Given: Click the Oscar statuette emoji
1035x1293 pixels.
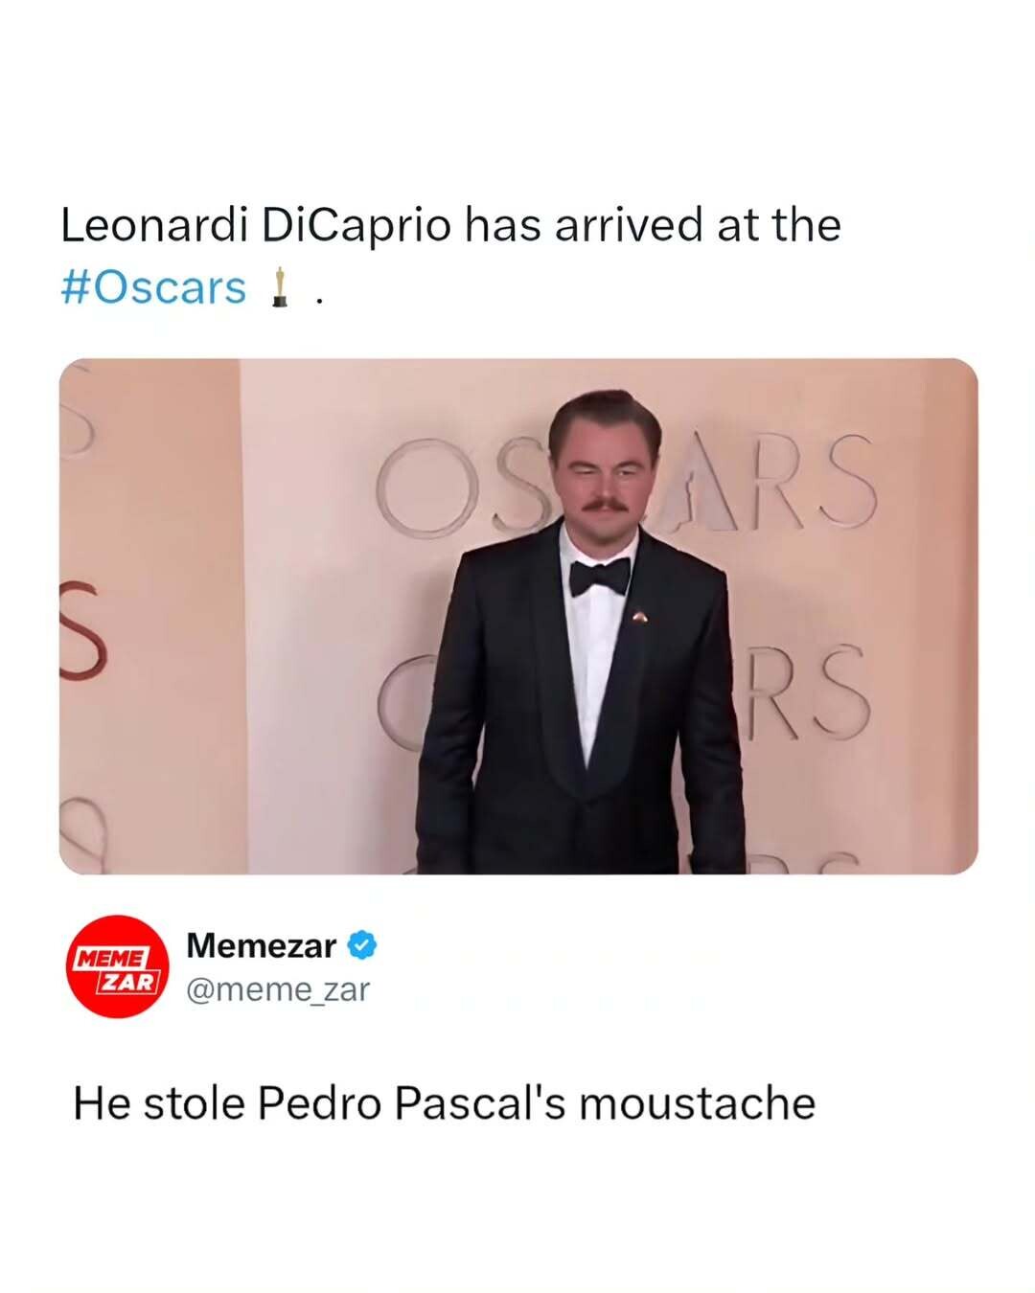Looking at the screenshot, I should pyautogui.click(x=280, y=287).
